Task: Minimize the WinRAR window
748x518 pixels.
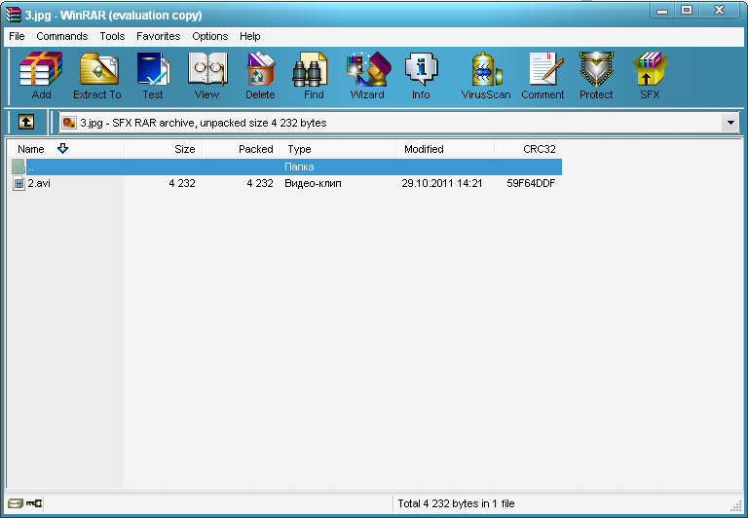Action: [x=662, y=10]
